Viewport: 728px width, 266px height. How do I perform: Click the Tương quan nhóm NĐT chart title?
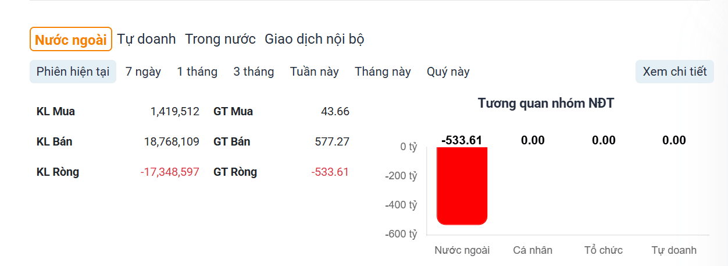pos(546,104)
